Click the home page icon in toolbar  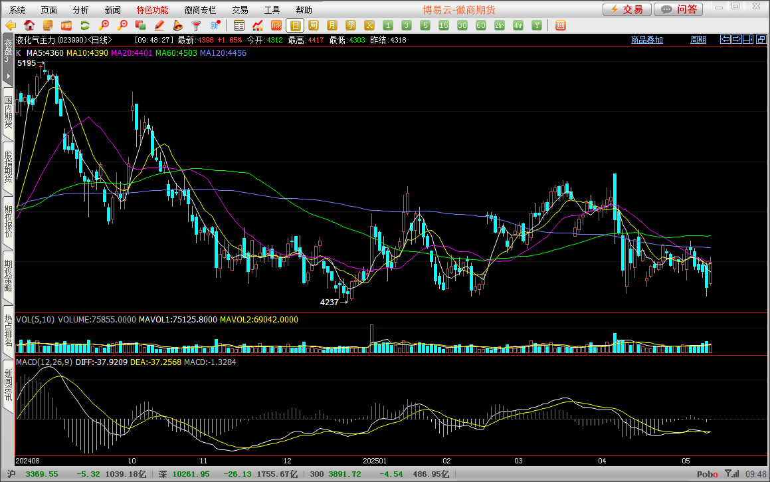pos(29,25)
